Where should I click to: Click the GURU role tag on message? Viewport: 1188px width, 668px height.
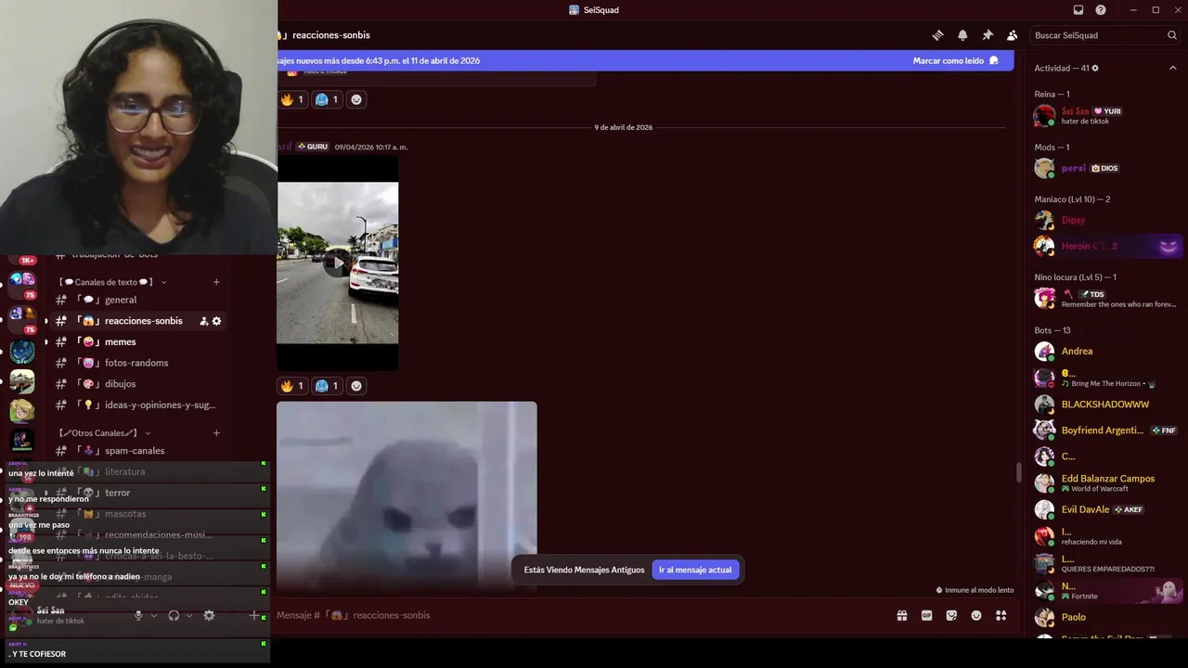[x=313, y=147]
